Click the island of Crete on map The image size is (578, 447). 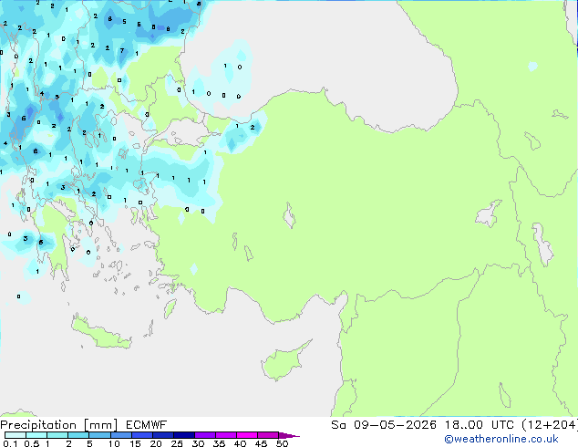point(101,334)
